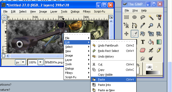Toggle zoom-on-resize button above vertical scrollbar
Image resolution: width=172 pixels, height=92 pixels.
pos(111,17)
